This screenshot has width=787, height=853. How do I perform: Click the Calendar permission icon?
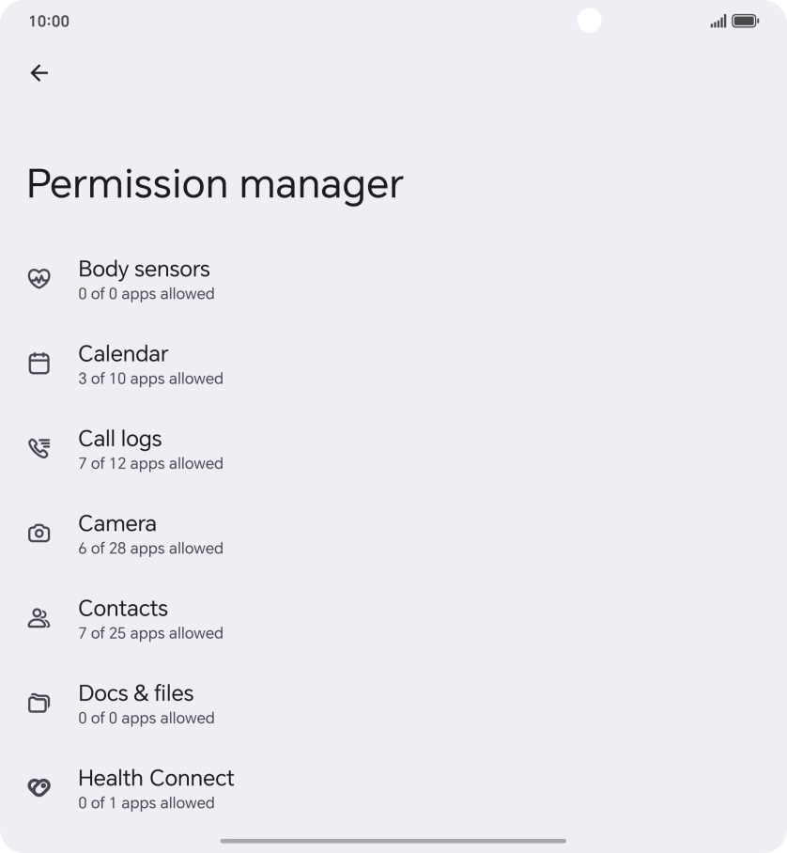39,364
